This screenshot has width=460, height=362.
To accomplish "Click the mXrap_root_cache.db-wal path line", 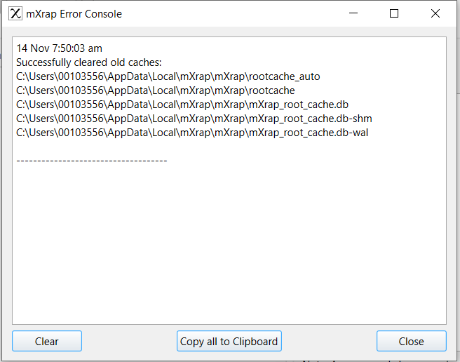I will [x=192, y=133].
